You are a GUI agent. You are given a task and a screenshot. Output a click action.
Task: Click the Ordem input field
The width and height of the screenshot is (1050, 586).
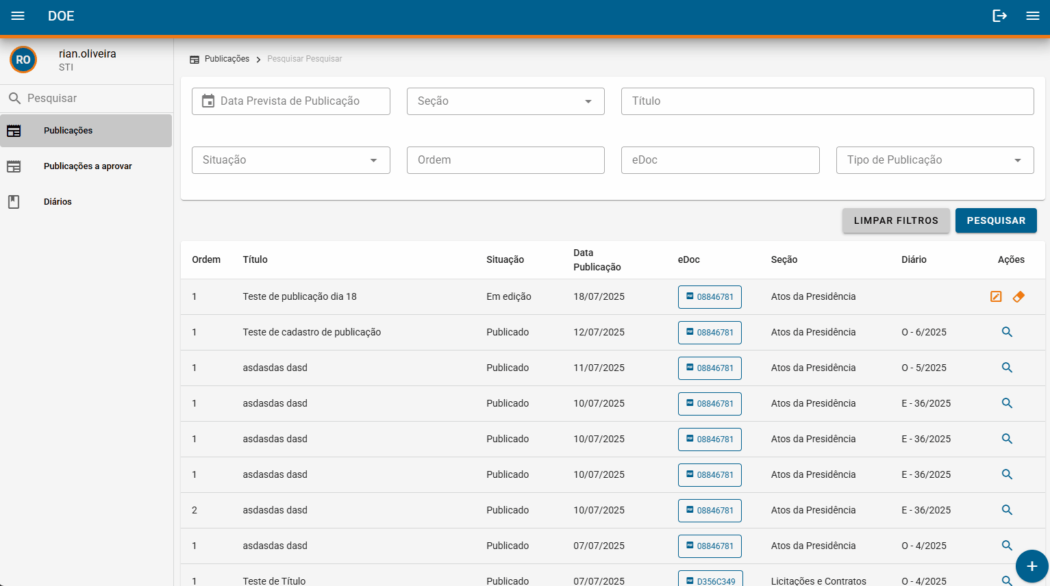coord(505,160)
